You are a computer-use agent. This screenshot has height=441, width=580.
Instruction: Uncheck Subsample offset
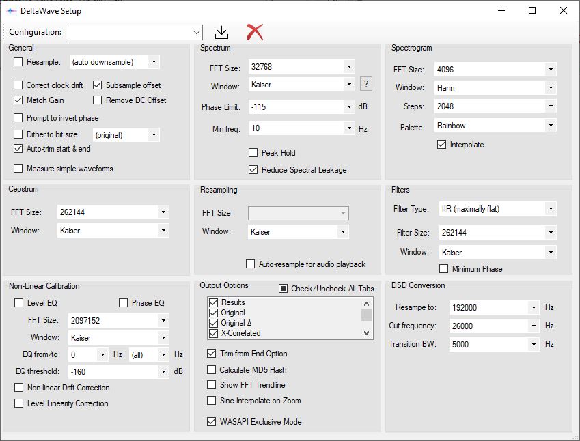pyautogui.click(x=97, y=85)
